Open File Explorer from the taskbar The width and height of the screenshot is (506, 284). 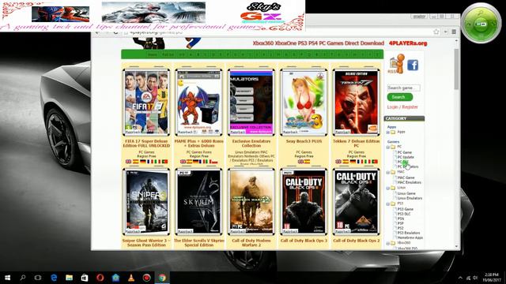coord(69,278)
